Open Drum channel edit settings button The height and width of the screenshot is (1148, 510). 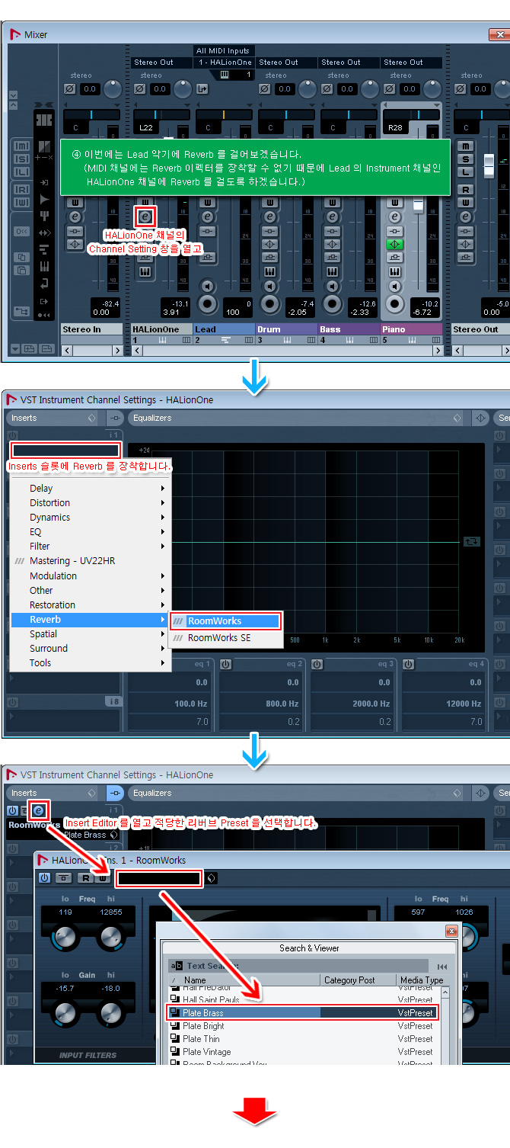[x=269, y=216]
